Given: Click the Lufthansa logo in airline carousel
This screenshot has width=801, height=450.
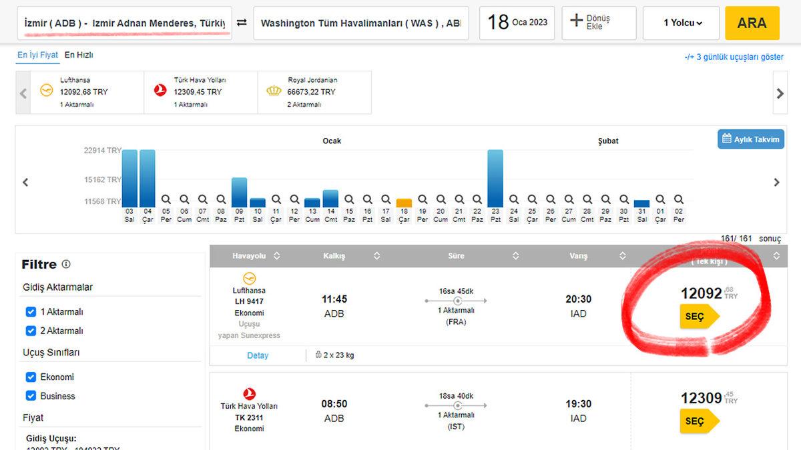Looking at the screenshot, I should coord(47,91).
